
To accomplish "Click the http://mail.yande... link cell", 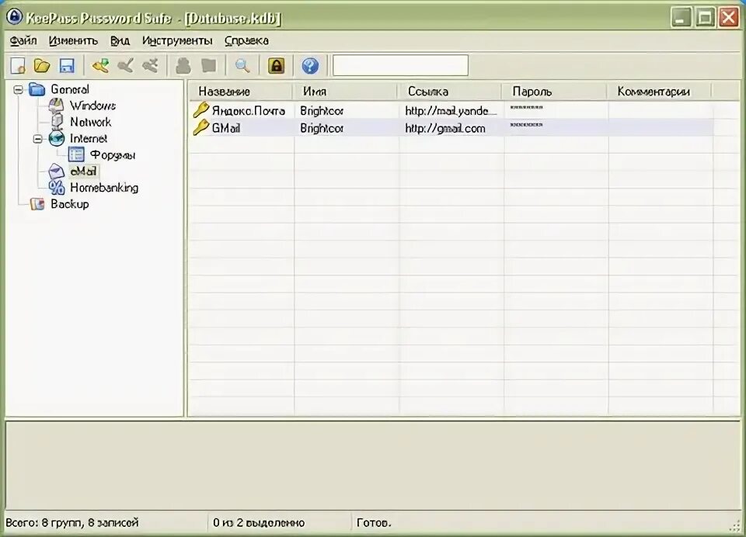I will pyautogui.click(x=451, y=111).
